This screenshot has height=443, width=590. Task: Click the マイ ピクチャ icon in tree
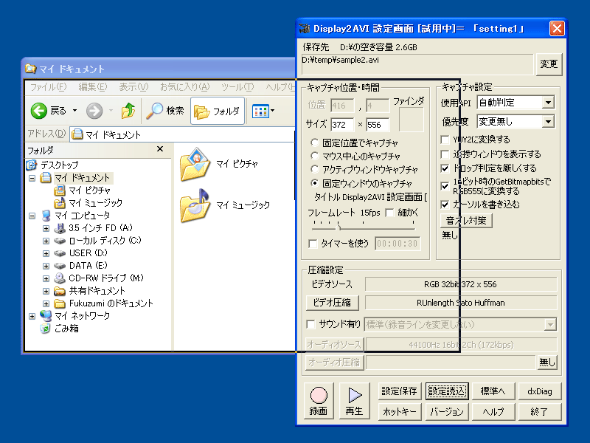60,190
